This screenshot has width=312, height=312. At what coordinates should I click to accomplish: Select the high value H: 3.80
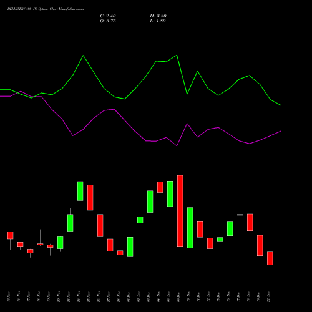tap(158, 16)
